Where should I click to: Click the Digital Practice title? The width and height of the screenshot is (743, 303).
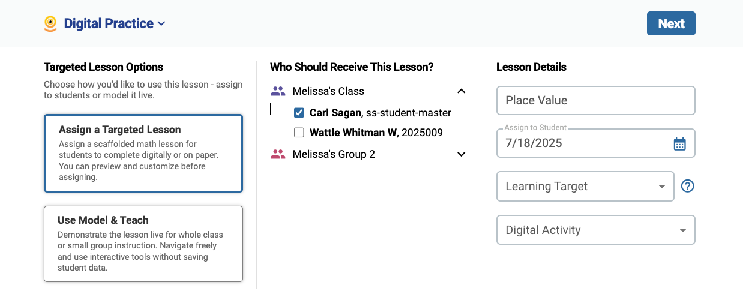click(109, 23)
